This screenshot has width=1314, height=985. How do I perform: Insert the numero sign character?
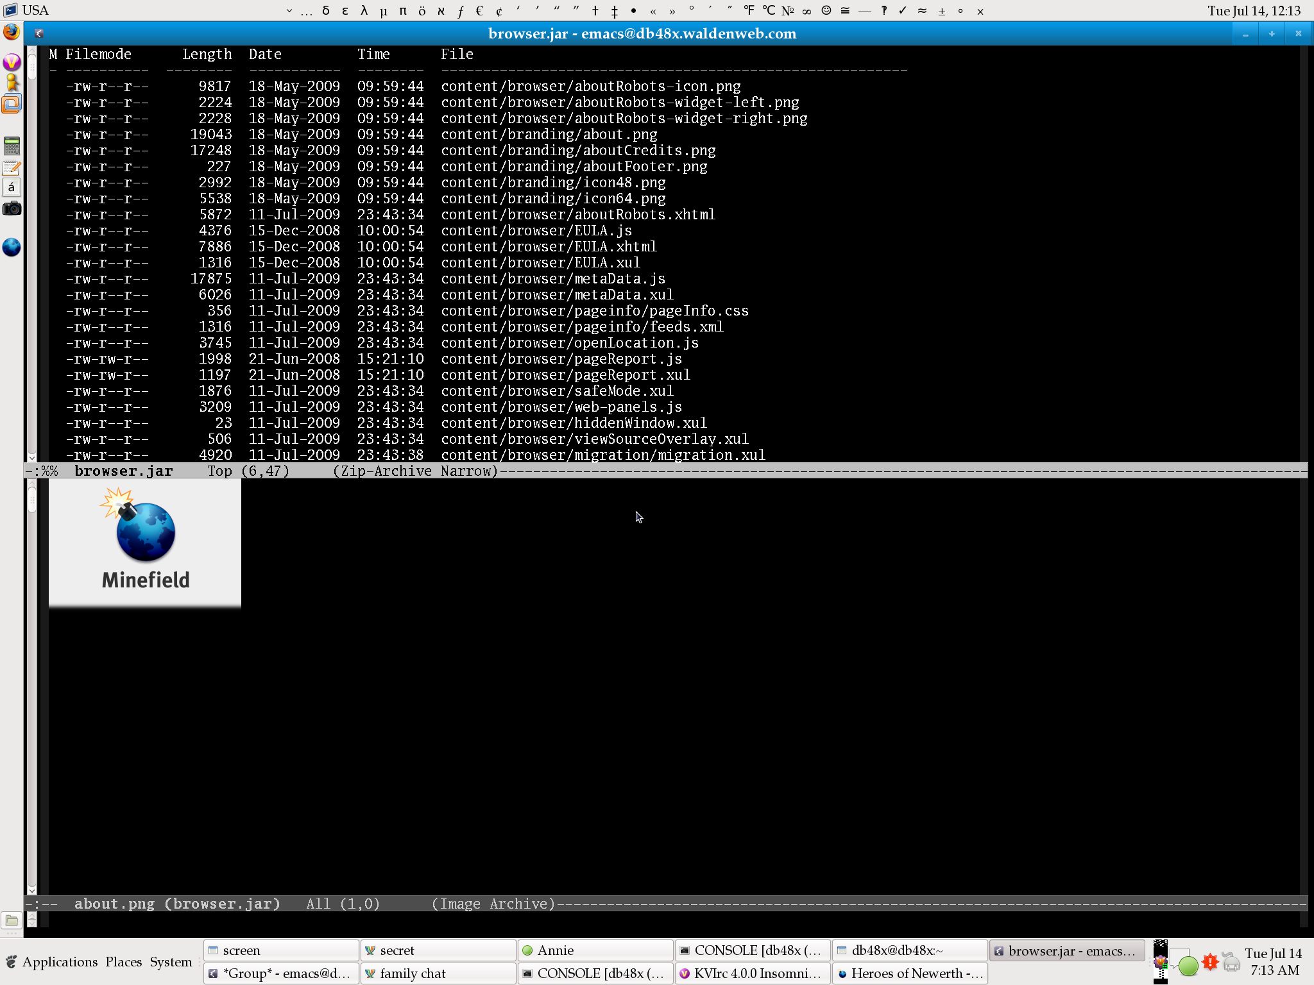788,11
